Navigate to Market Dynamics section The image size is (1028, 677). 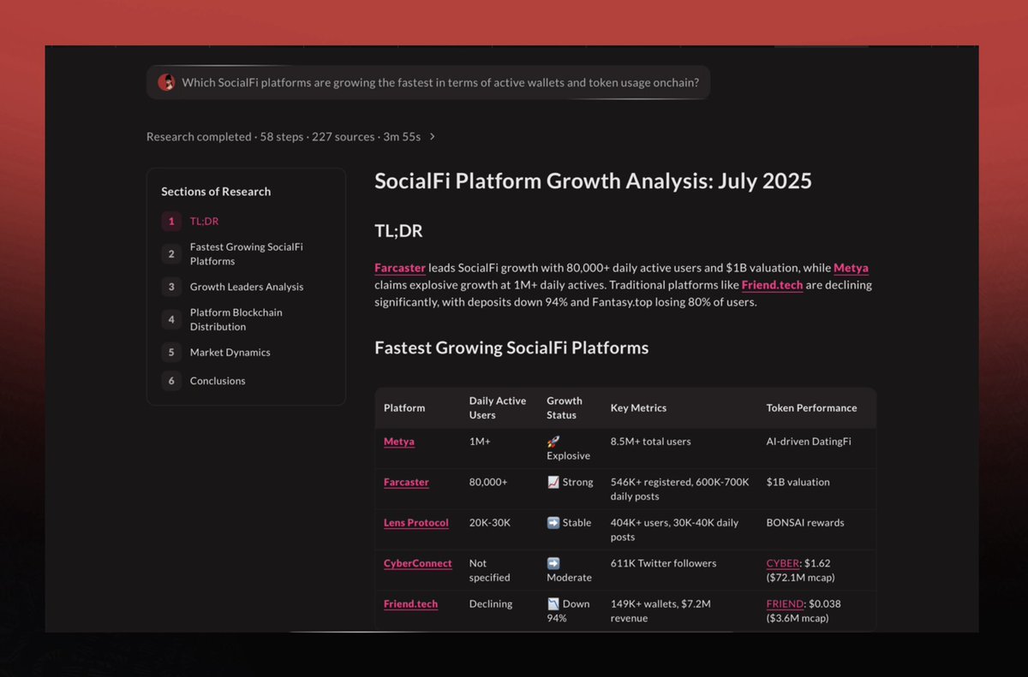coord(230,353)
